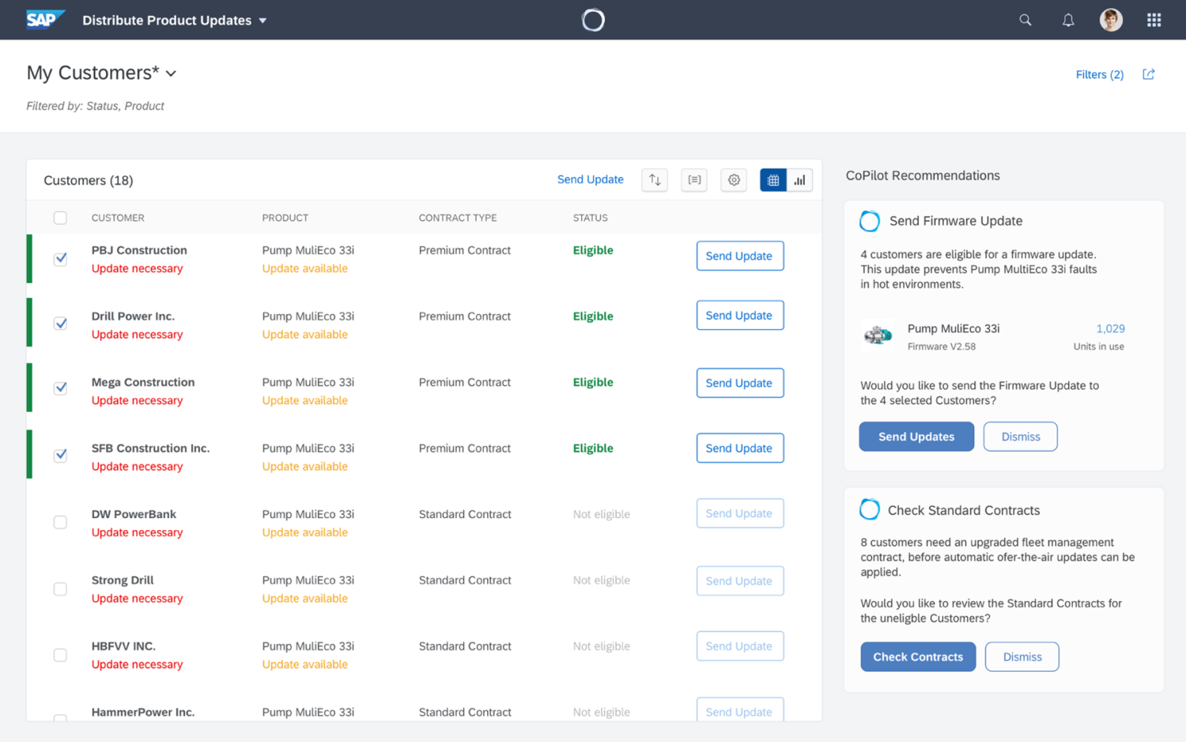Viewport: 1186px width, 742px height.
Task: Toggle the select-all checkbox in the table header
Action: 60,217
